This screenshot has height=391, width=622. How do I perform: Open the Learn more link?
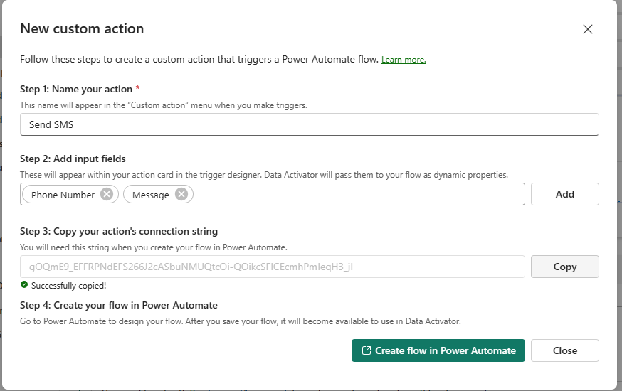pos(404,60)
